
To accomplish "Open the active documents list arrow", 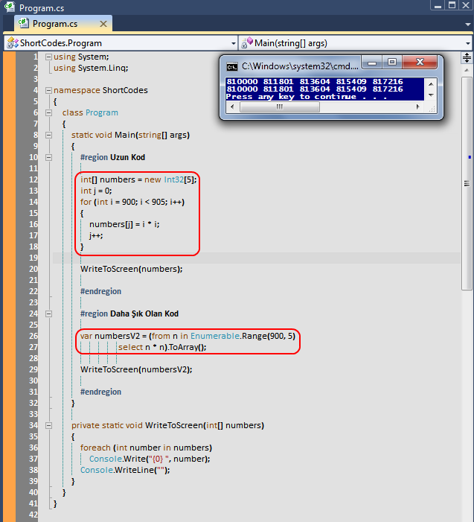I will pyautogui.click(x=467, y=23).
